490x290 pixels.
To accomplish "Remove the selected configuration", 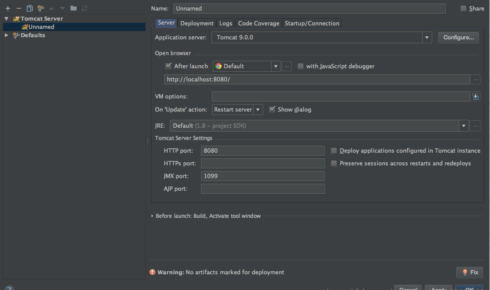I will coord(19,8).
